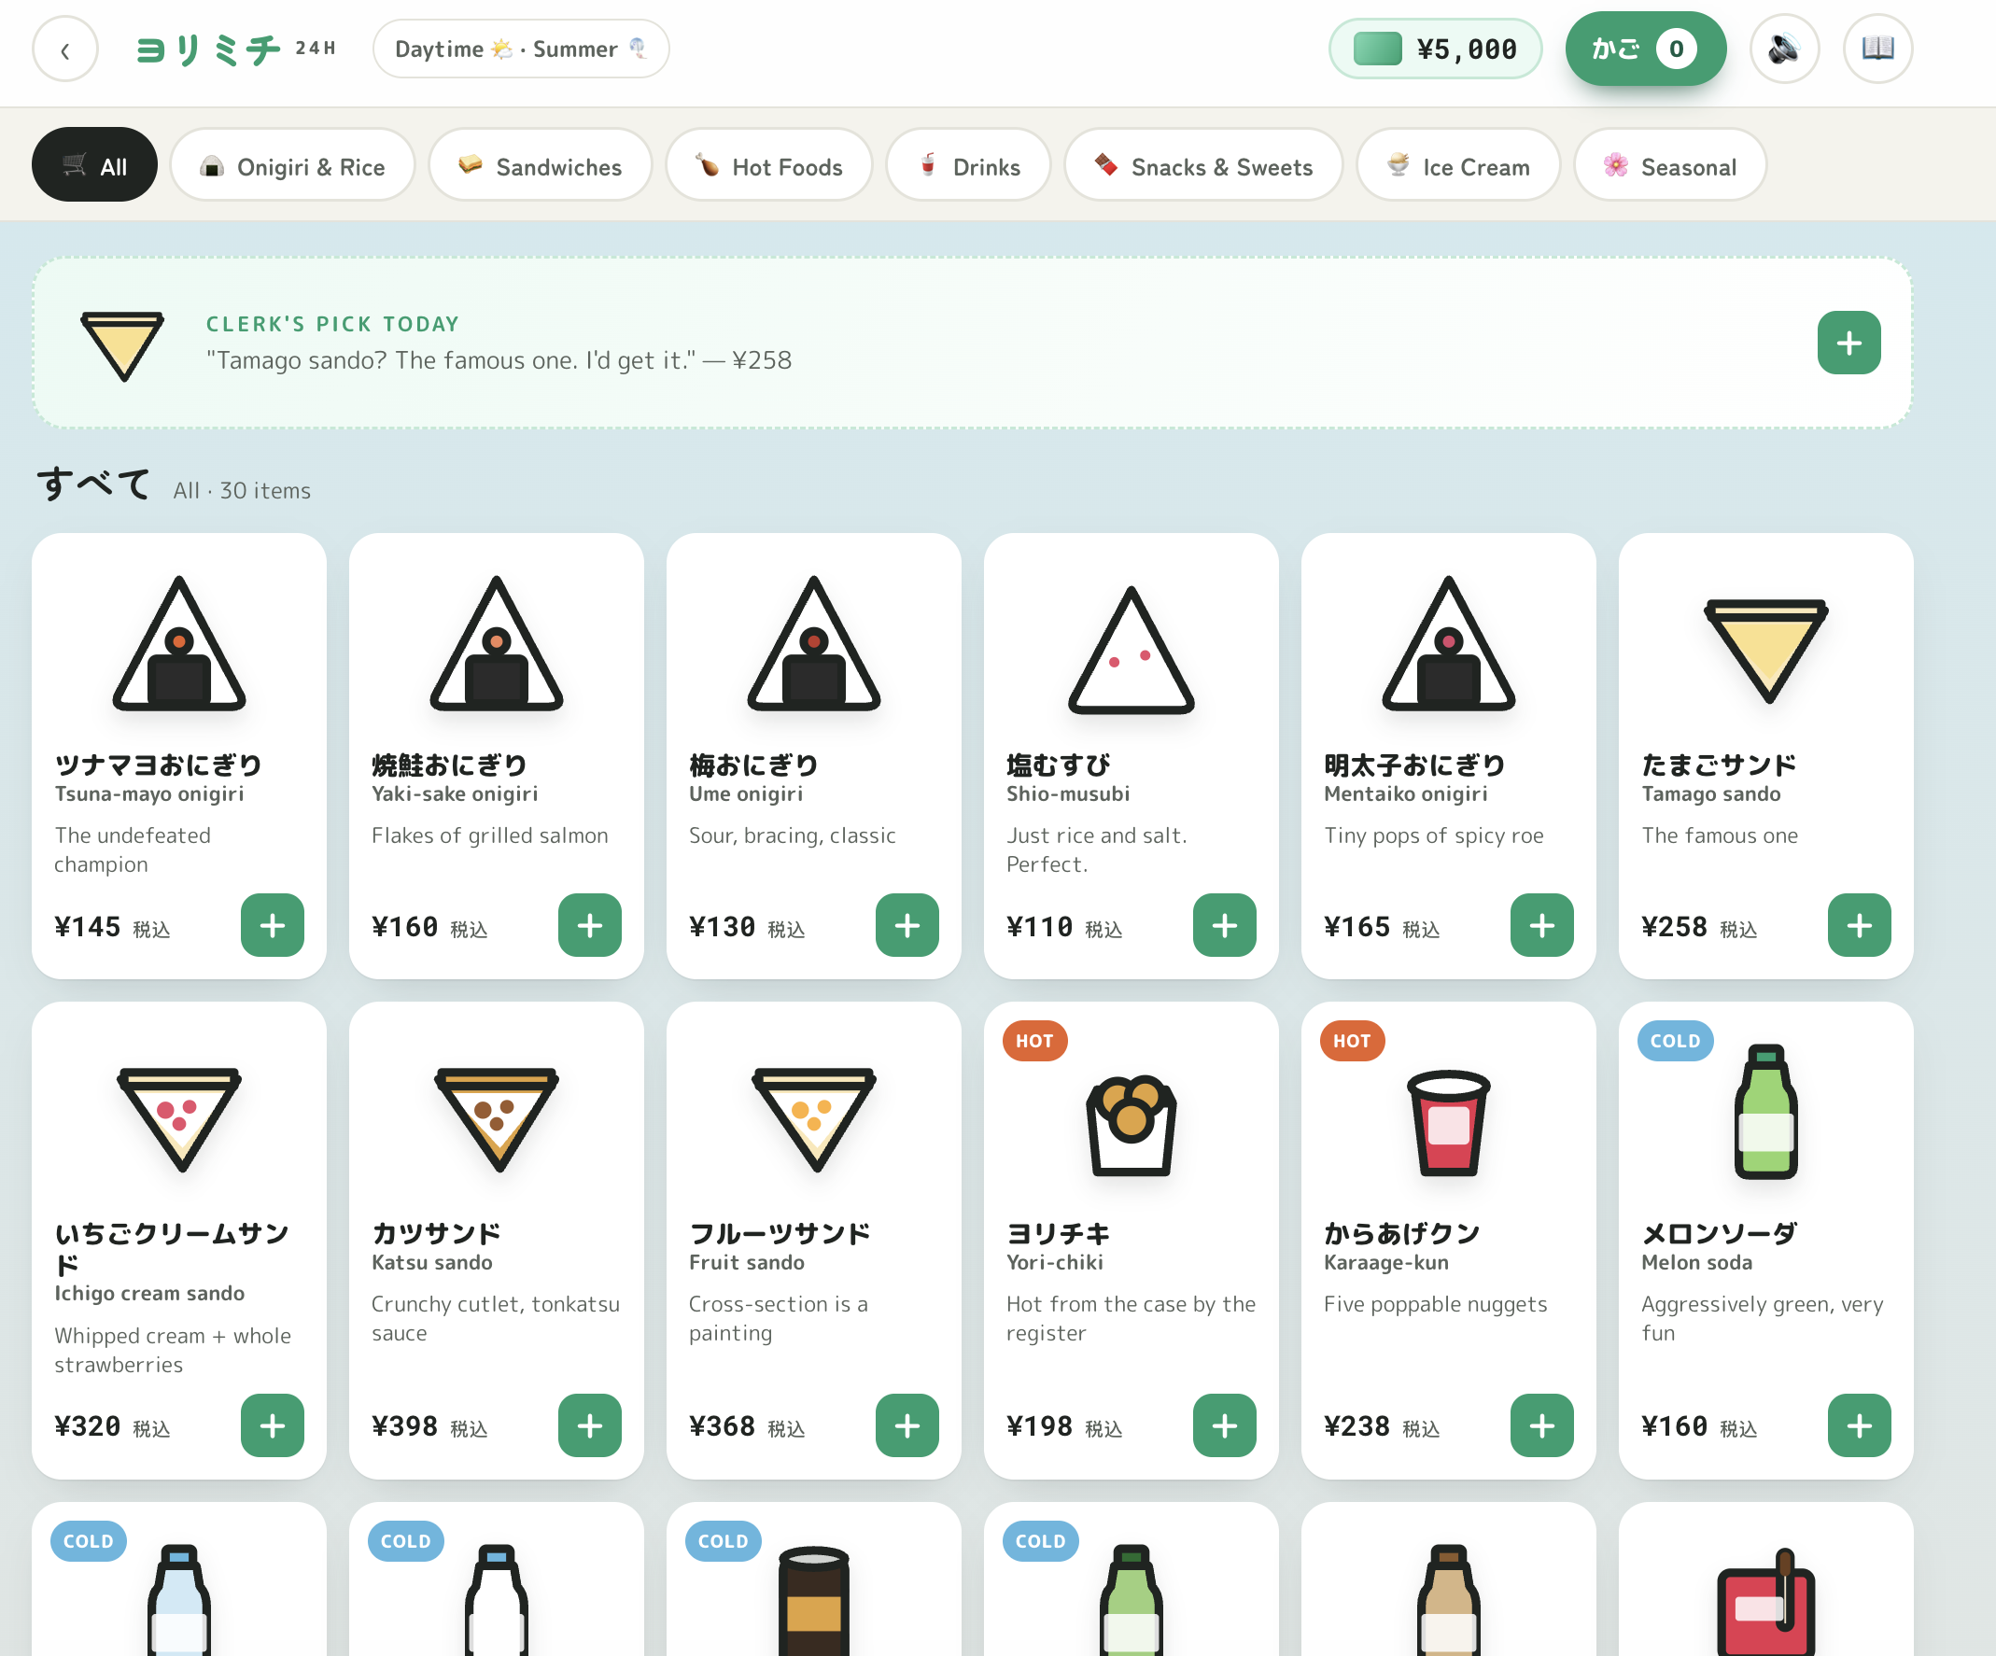Add Ume onigiri to basket
The height and width of the screenshot is (1656, 1996).
point(907,925)
